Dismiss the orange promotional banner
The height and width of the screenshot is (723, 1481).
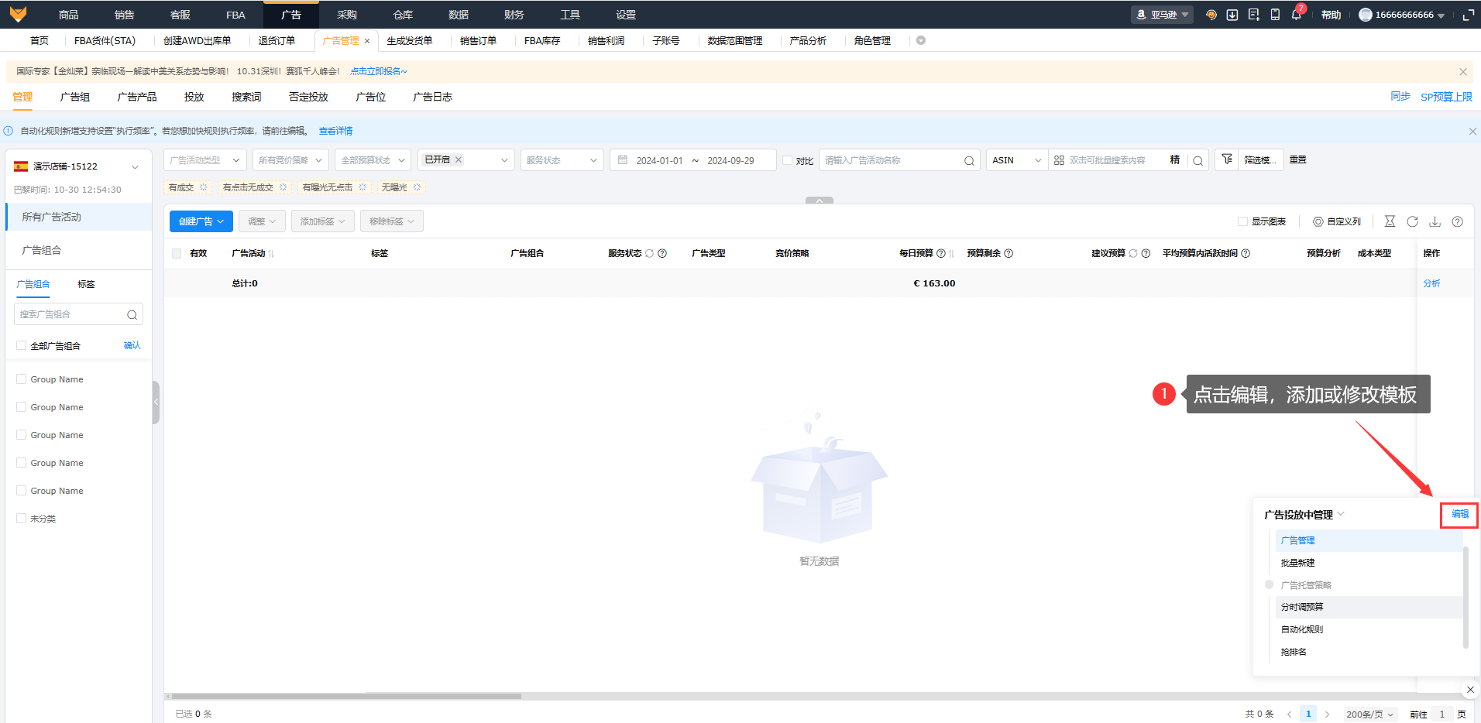[x=1463, y=71]
